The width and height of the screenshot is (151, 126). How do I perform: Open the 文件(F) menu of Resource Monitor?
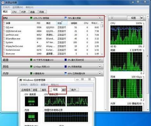point(6,7)
